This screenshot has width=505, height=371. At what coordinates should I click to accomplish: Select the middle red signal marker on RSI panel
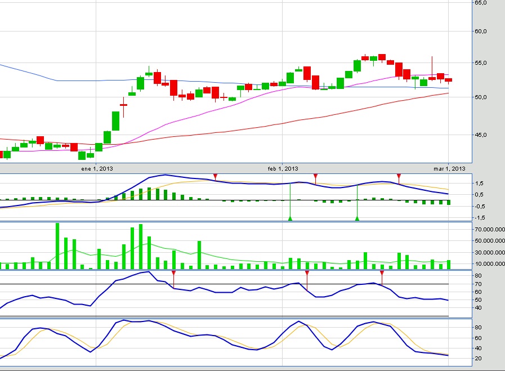click(x=307, y=274)
